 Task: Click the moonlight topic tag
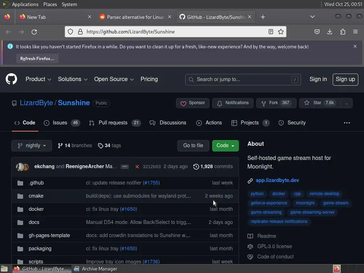coord(305,203)
